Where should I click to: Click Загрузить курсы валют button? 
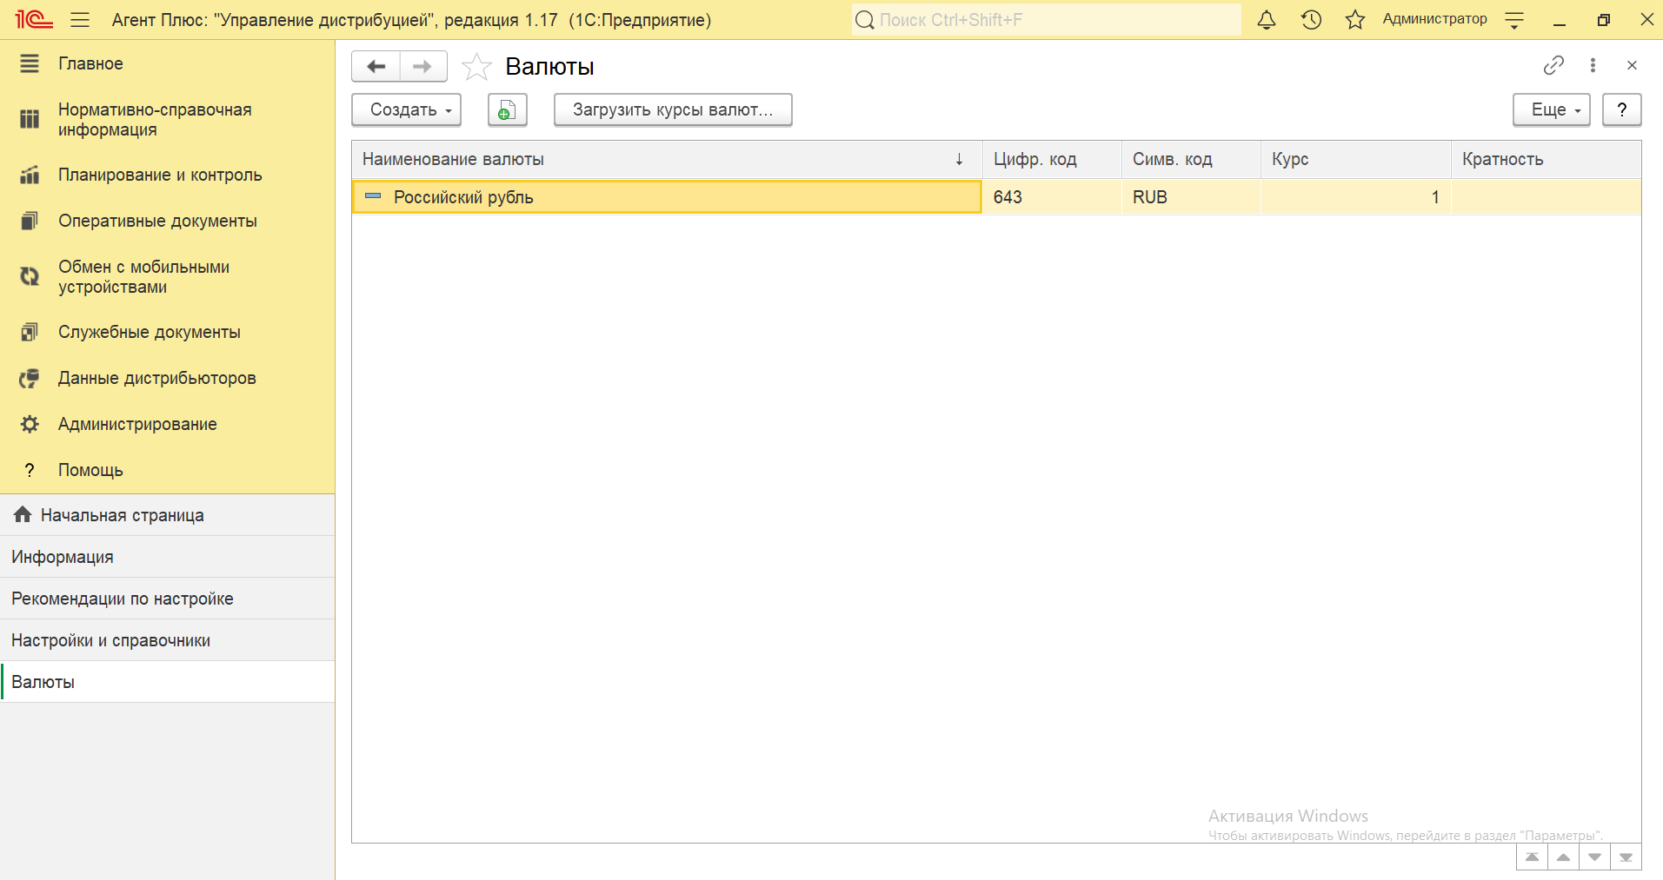pyautogui.click(x=672, y=110)
